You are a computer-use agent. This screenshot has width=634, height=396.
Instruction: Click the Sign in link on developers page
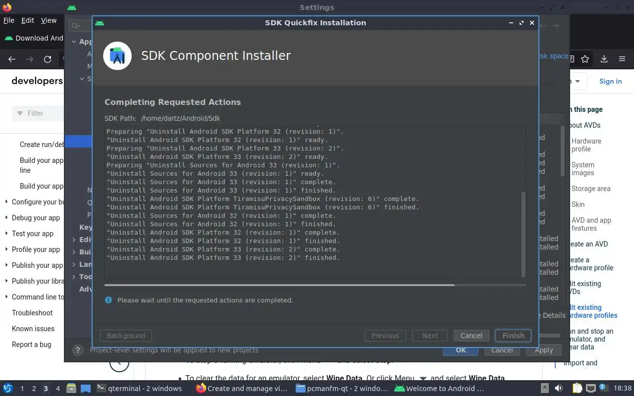click(x=610, y=82)
